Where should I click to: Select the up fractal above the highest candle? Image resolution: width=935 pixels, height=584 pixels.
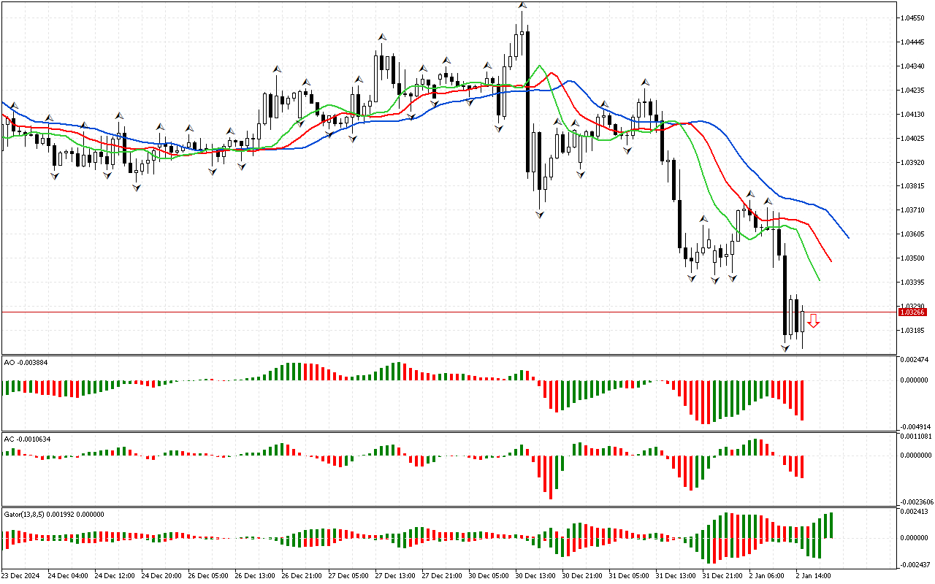[522, 5]
